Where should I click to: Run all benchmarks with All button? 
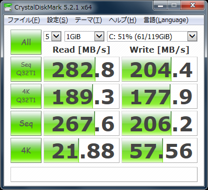coord(26,42)
